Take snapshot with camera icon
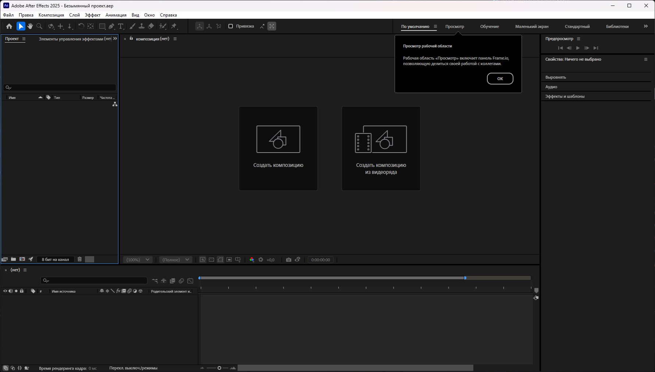This screenshot has width=655, height=372. [289, 260]
